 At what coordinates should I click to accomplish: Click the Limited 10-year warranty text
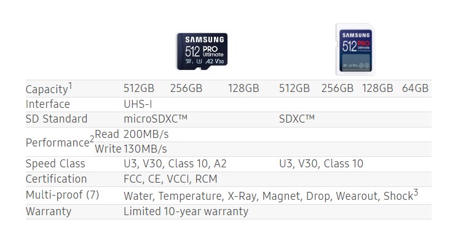186,211
